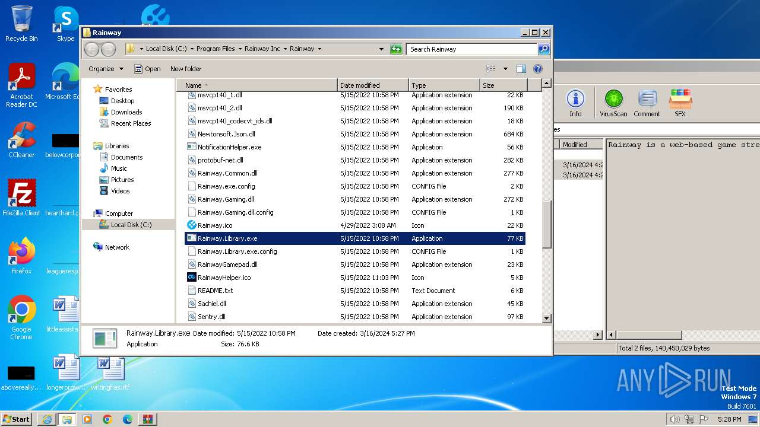Expand the address bar history dropdown
The image size is (760, 427).
click(x=381, y=49)
